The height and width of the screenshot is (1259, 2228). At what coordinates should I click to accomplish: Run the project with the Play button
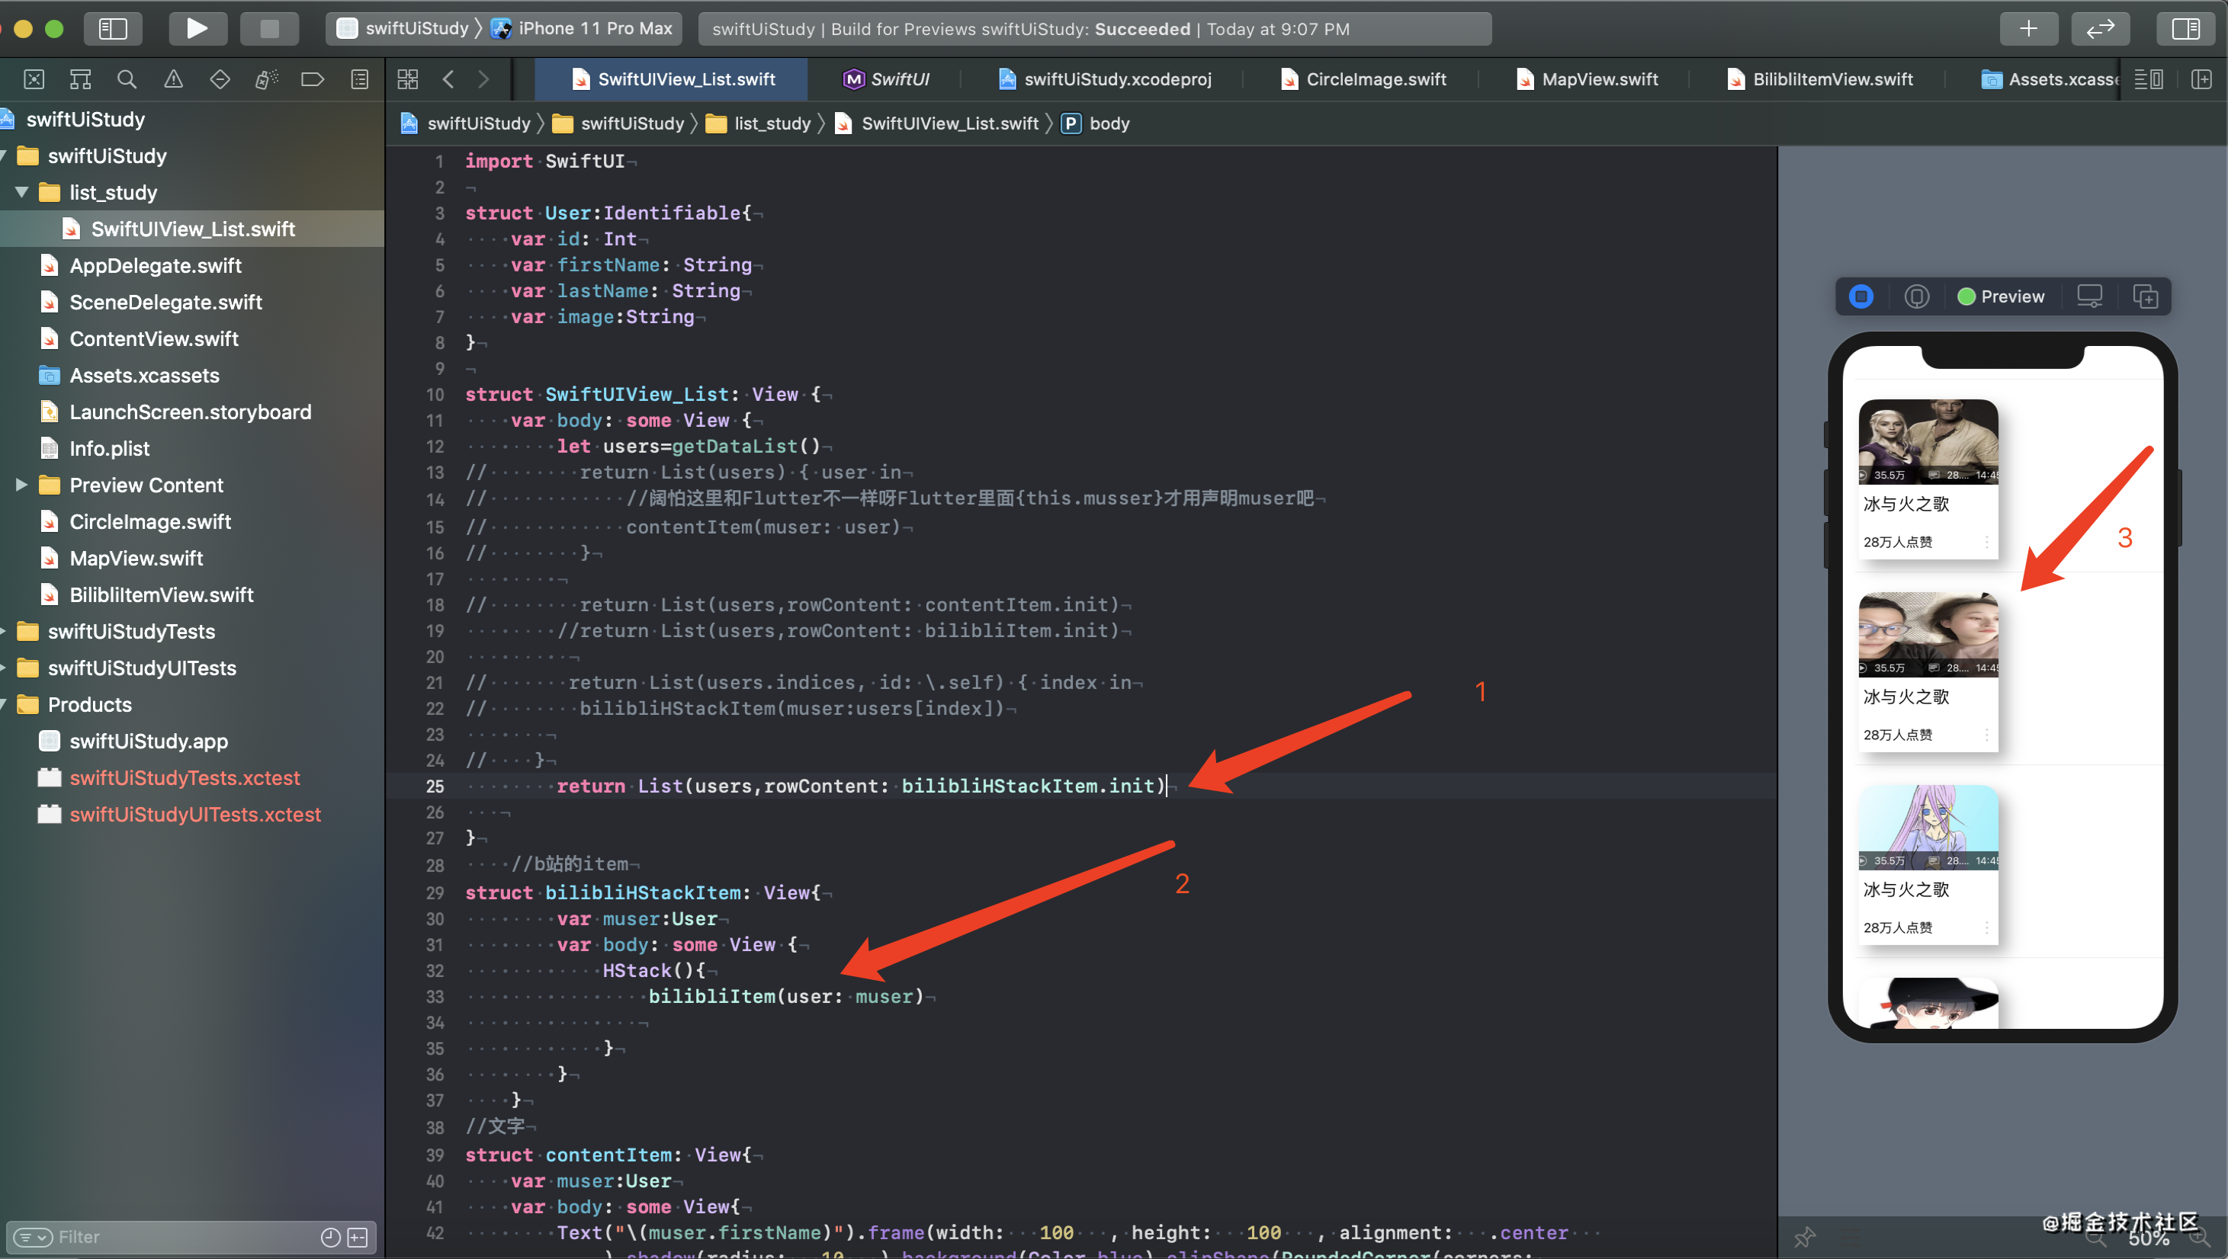pyautogui.click(x=196, y=28)
